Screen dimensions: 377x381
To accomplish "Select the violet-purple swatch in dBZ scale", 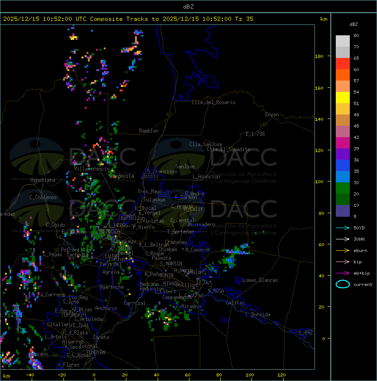I will click(343, 154).
